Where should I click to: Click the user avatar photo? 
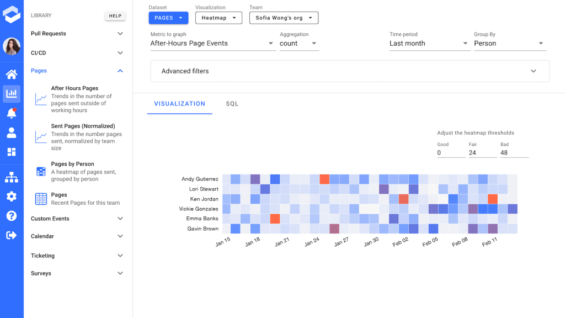pyautogui.click(x=12, y=46)
